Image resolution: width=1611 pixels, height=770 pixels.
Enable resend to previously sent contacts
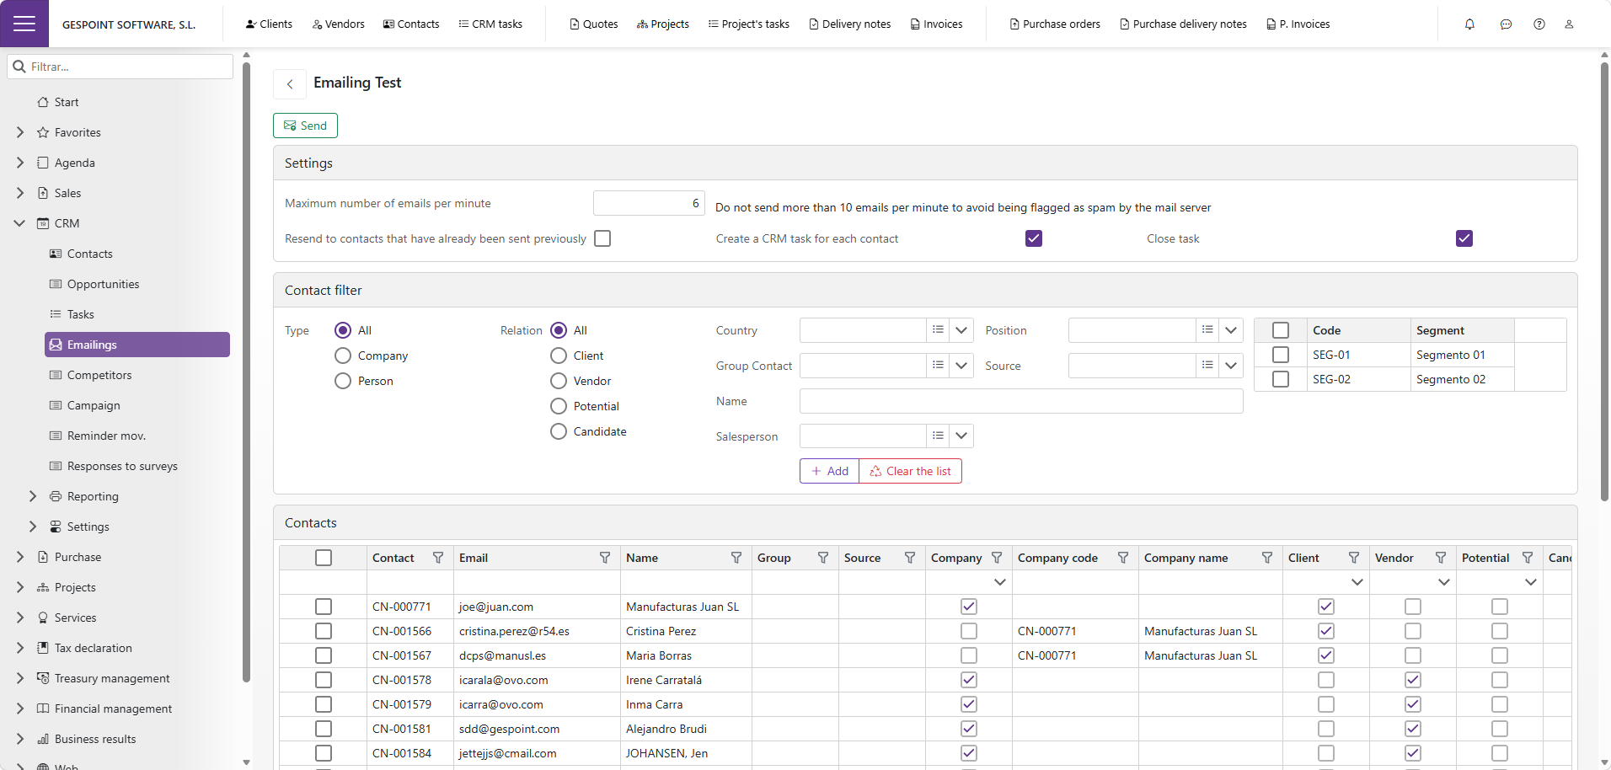[x=602, y=238]
